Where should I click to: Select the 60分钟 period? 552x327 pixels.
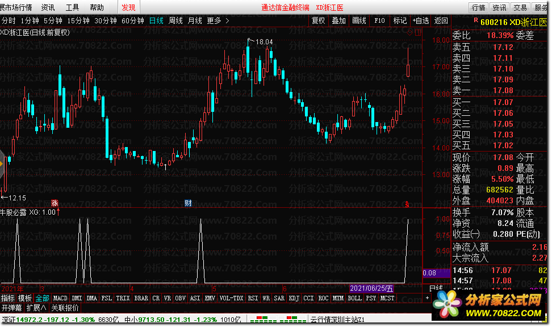[133, 21]
